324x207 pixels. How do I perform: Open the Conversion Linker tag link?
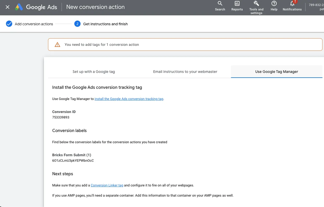(107, 185)
